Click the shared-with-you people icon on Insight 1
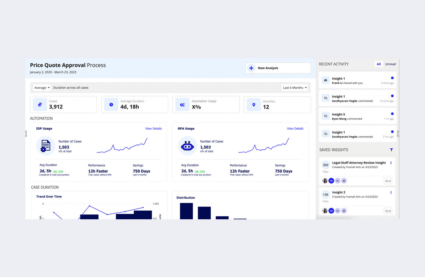The height and width of the screenshot is (277, 425). click(325, 80)
